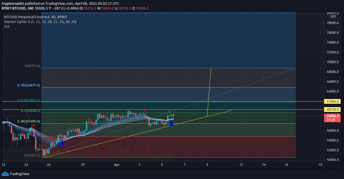Viewport: 344px width, 179px height.
Task: Click the 22 date on the time axis
Action: click(3, 165)
